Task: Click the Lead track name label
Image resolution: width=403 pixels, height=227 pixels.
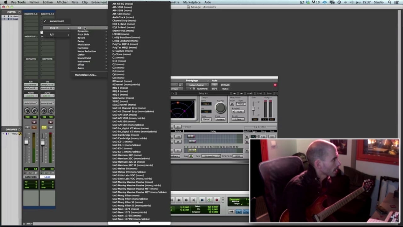Action: pos(47,177)
